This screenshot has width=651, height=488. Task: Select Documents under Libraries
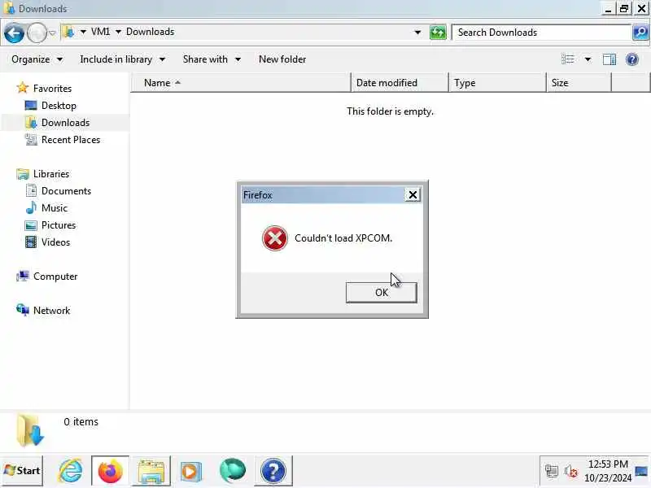point(66,191)
